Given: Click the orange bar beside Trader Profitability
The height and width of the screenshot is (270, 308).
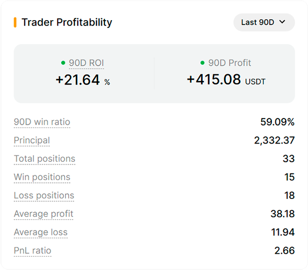Looking at the screenshot, I should pos(15,22).
